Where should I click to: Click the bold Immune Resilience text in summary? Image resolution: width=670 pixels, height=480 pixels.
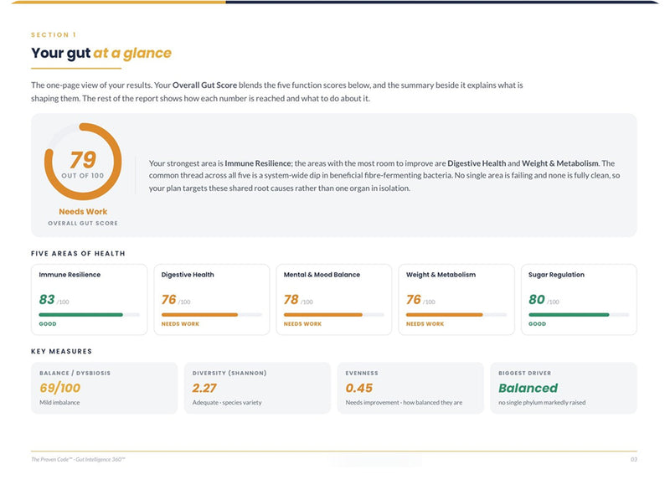click(258, 163)
